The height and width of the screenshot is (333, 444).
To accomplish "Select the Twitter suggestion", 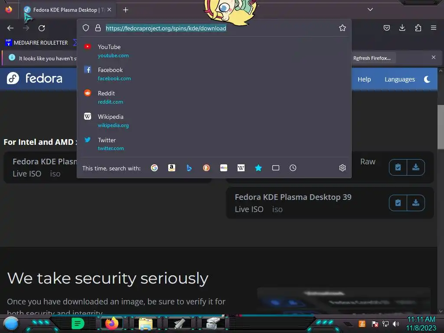I will point(214,144).
